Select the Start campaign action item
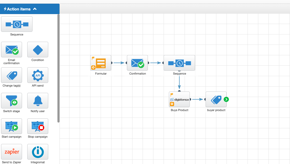The width and height of the screenshot is (290, 164). click(12, 126)
